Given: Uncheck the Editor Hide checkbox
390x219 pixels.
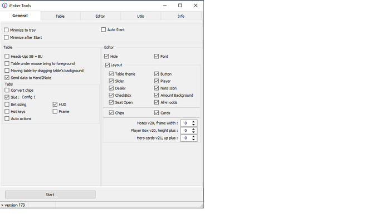Looking at the screenshot, I should click(106, 56).
